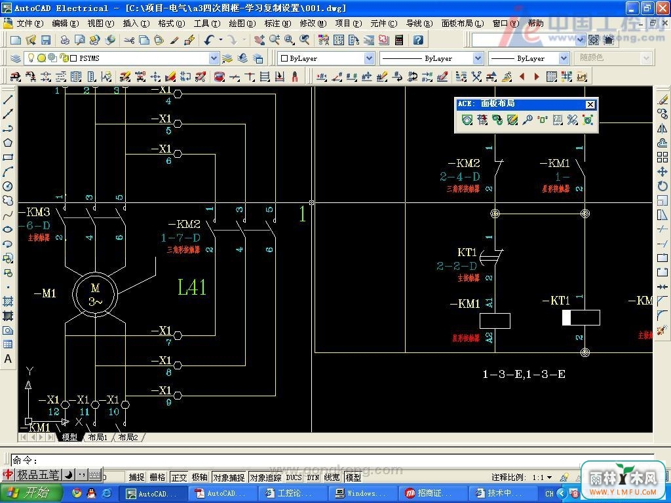Image resolution: width=671 pixels, height=503 pixels.
Task: Select the Erase tool in right toolbar
Action: (662, 100)
